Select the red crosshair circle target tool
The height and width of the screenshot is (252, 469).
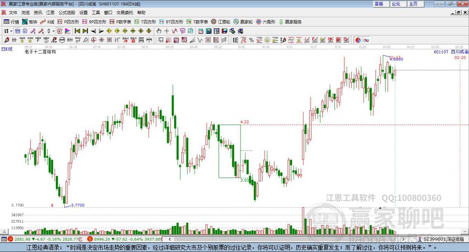[x=93, y=40]
